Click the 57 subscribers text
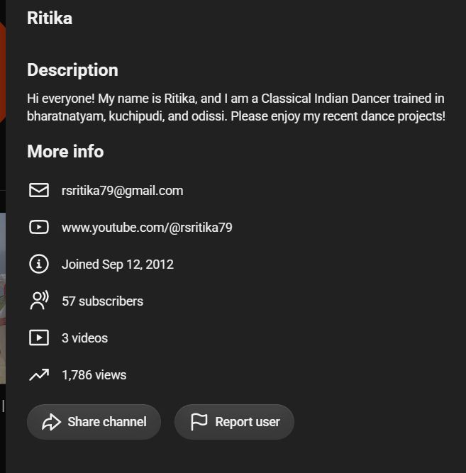 pos(103,301)
